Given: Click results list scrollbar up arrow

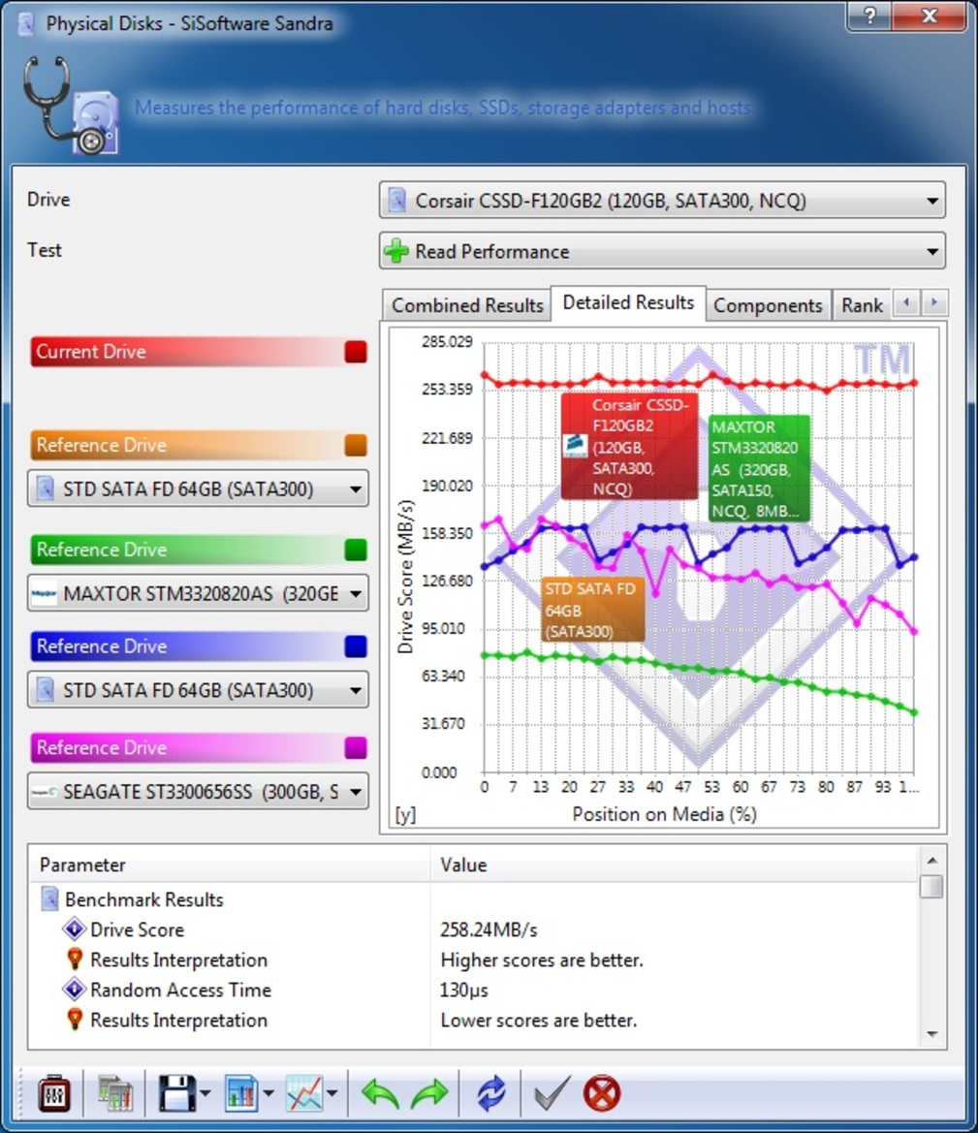Looking at the screenshot, I should point(932,860).
